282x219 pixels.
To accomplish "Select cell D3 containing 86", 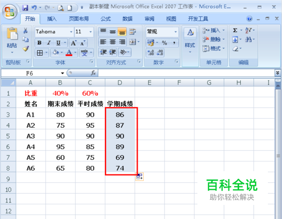I will coord(120,115).
